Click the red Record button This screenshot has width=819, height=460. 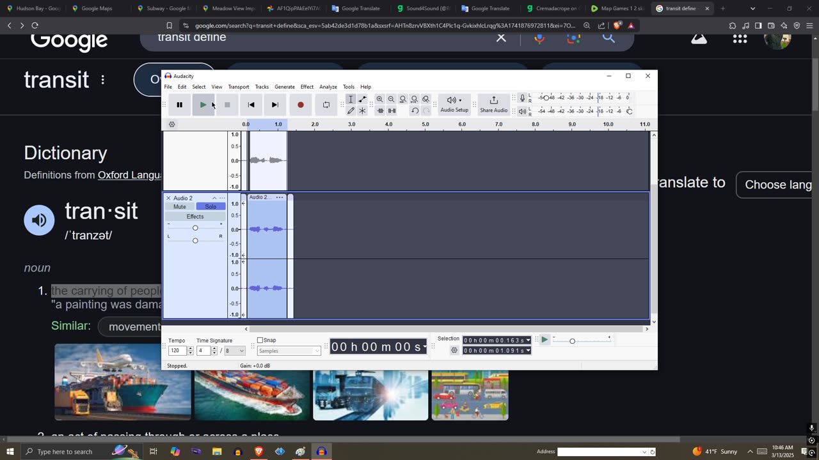tap(301, 105)
